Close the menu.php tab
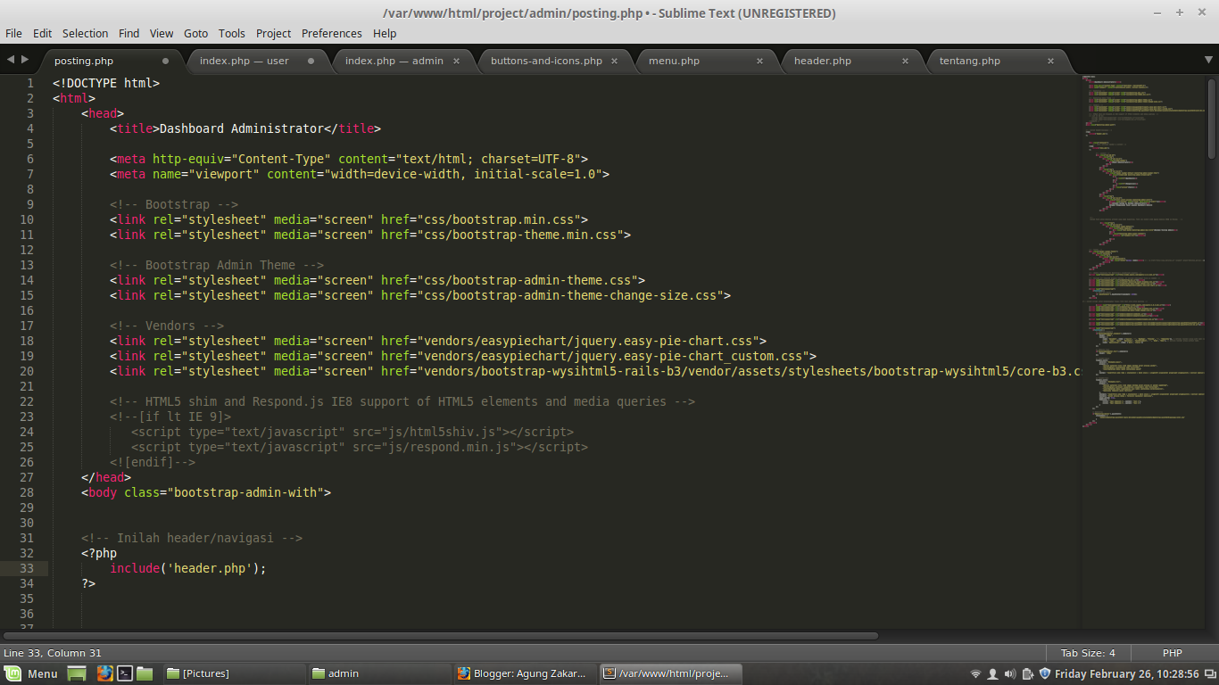Image resolution: width=1219 pixels, height=685 pixels. (x=759, y=61)
